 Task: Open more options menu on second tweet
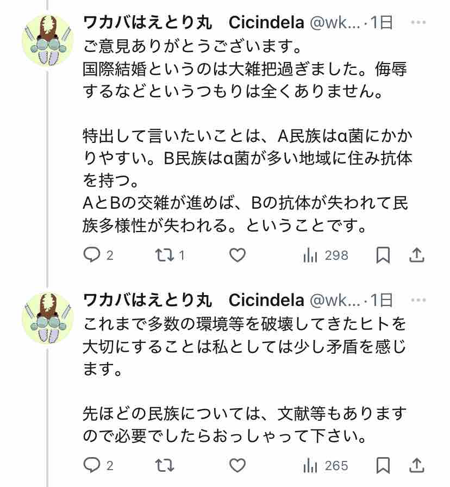pyautogui.click(x=417, y=299)
